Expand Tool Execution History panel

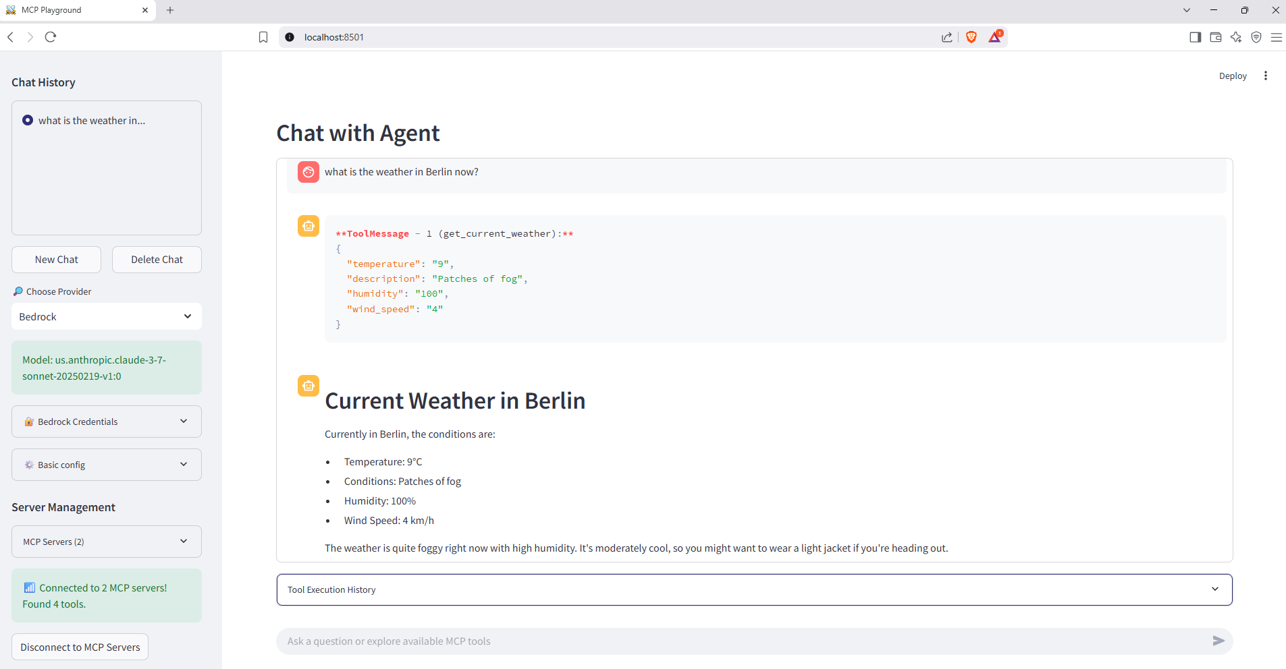point(755,589)
